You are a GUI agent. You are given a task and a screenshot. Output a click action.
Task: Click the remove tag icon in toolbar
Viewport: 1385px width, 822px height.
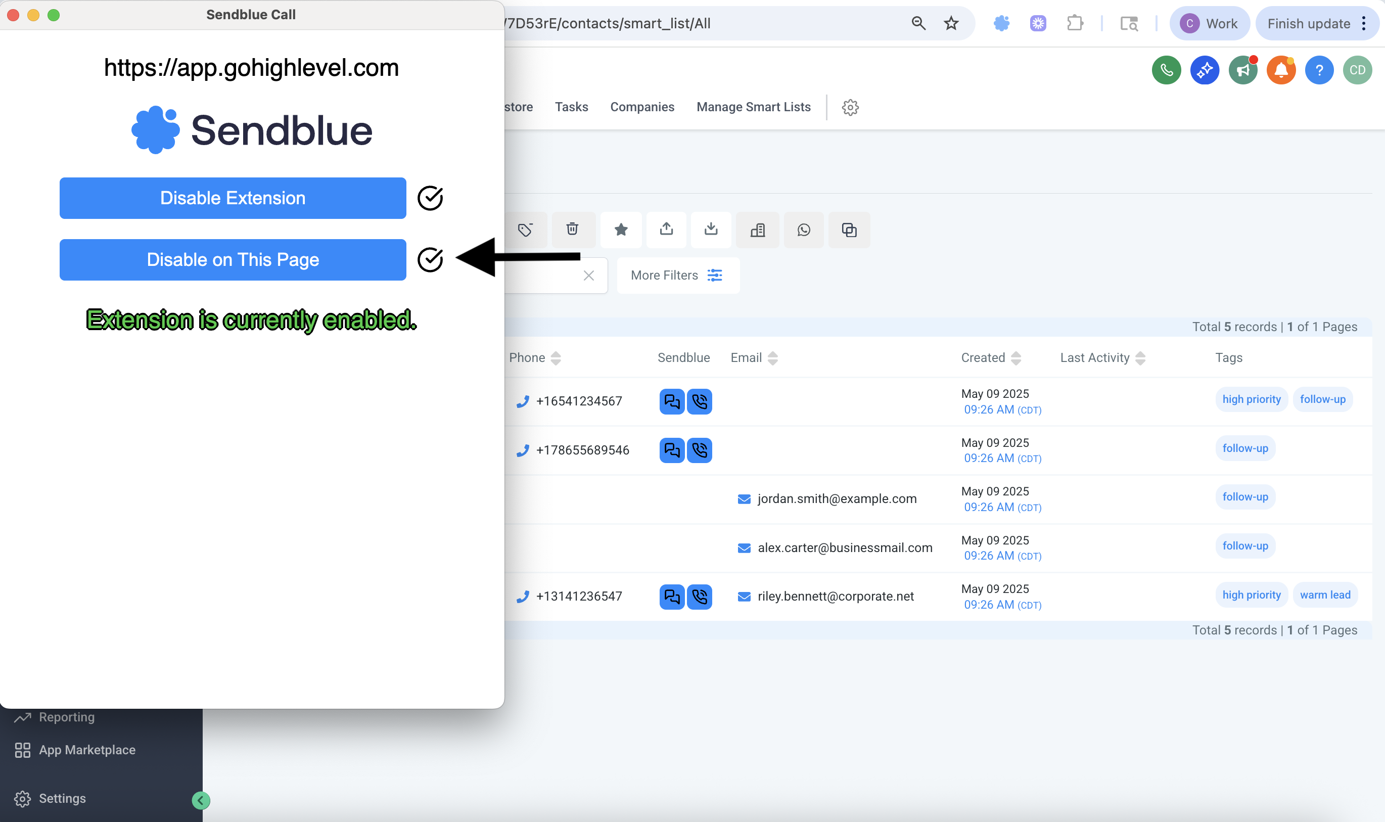[x=525, y=230]
